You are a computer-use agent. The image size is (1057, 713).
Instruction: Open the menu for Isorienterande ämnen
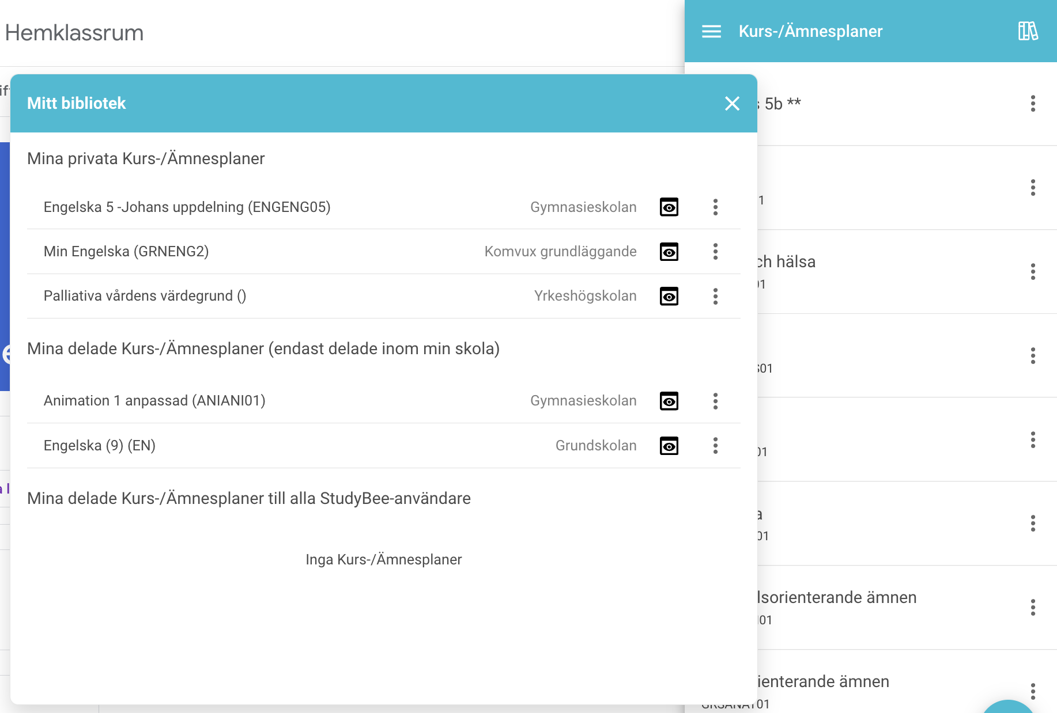pos(1032,606)
